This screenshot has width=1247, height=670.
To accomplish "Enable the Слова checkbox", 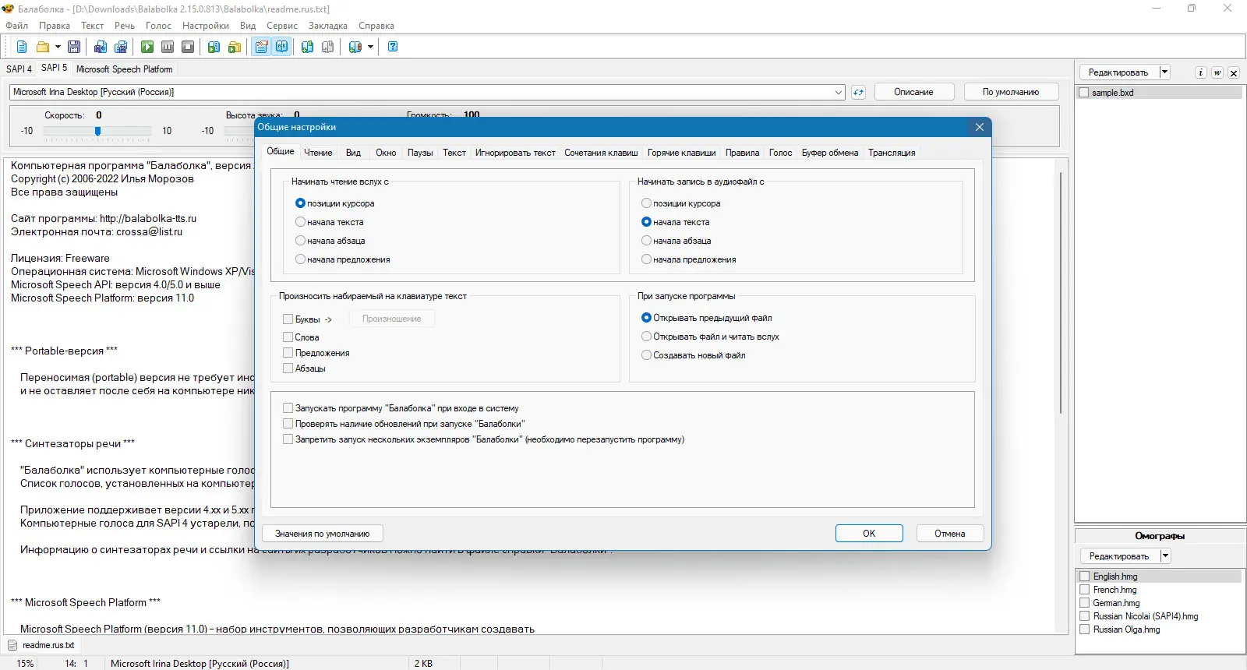I will click(x=288, y=337).
